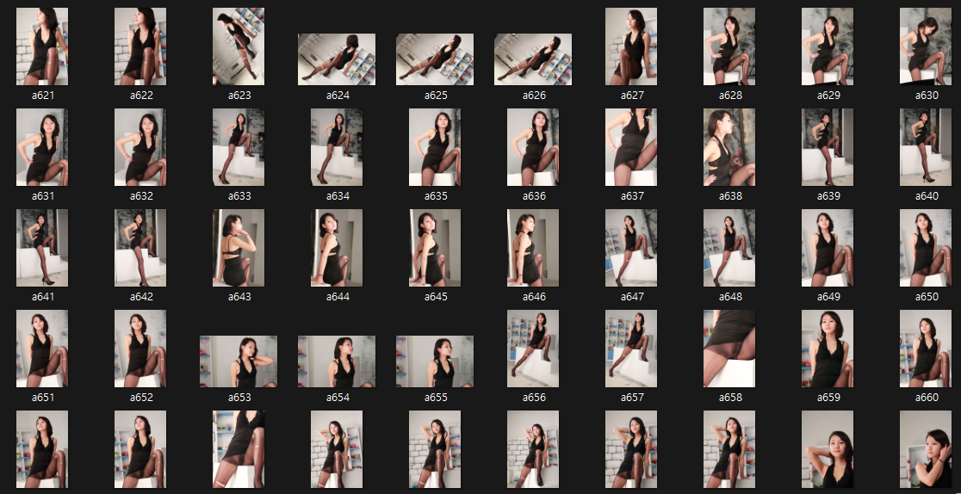Click the a640 thumbnail

point(926,147)
